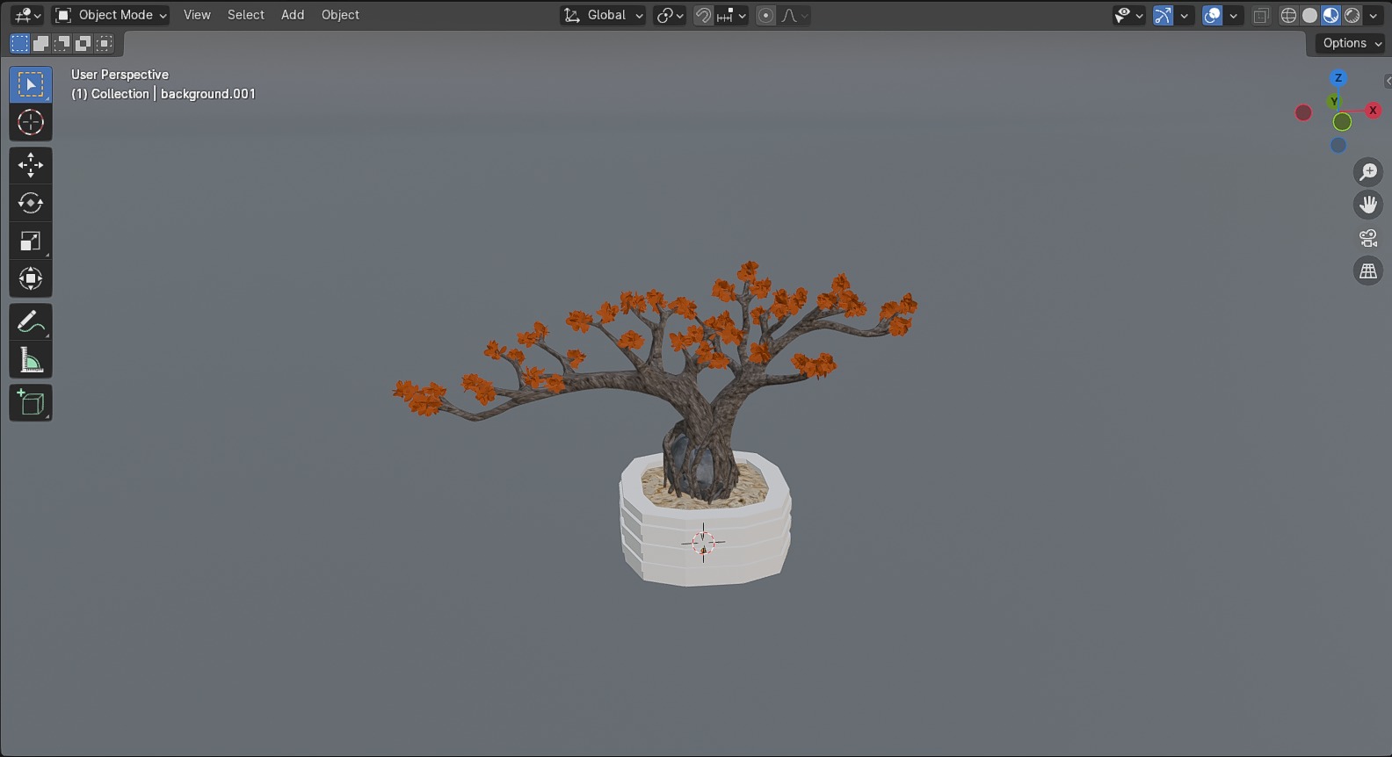Image resolution: width=1392 pixels, height=757 pixels.
Task: Select the Select Box tool
Action: [31, 84]
